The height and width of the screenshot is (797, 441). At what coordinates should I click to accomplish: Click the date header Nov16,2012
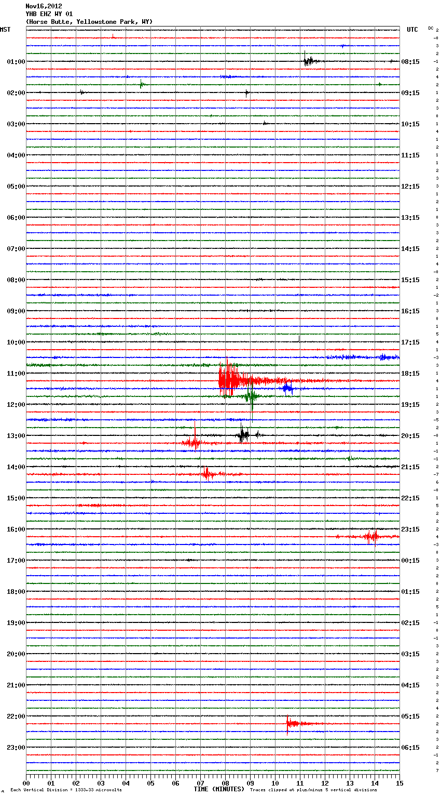click(x=44, y=6)
